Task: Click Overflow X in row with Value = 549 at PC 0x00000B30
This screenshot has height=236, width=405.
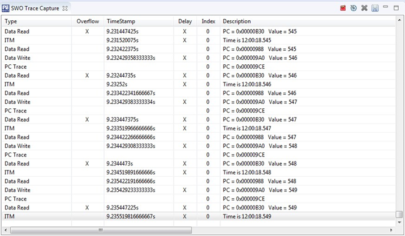Action: pos(87,208)
